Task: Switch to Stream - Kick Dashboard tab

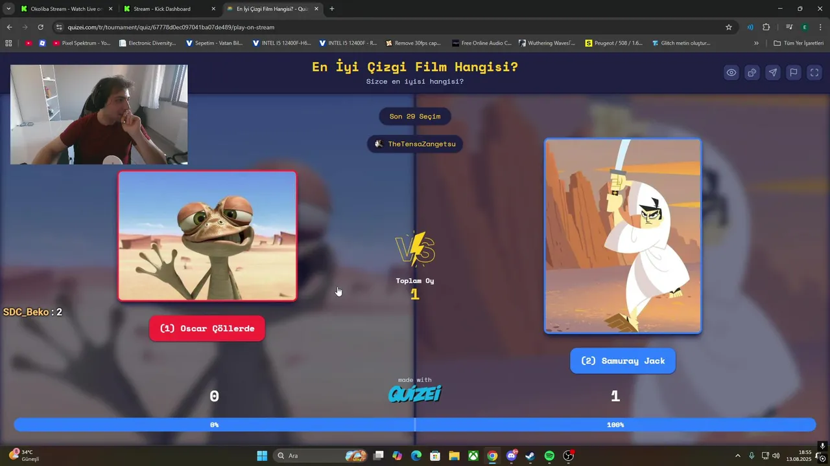Action: (x=169, y=9)
